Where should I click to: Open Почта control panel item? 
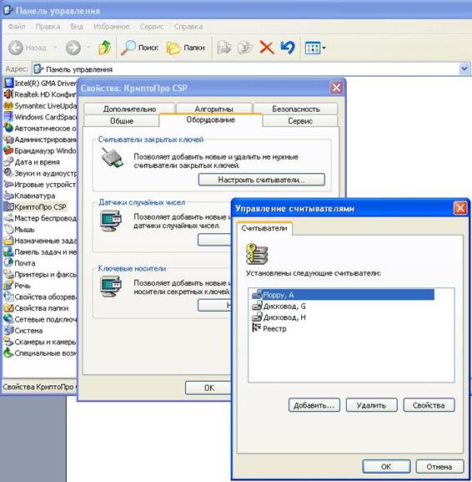point(20,263)
